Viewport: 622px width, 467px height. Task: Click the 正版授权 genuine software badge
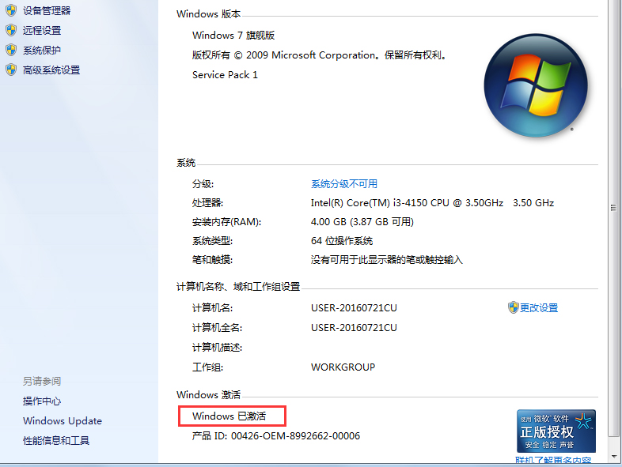coord(556,431)
